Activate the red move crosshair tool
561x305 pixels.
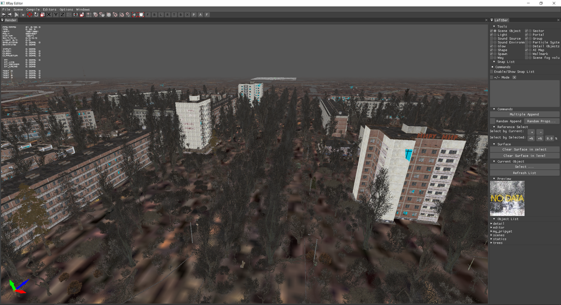[x=30, y=14]
